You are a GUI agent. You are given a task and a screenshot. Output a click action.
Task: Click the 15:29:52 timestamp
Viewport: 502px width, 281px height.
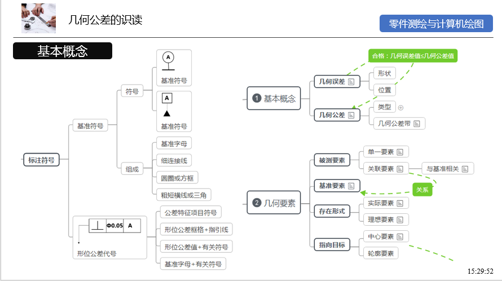point(480,271)
